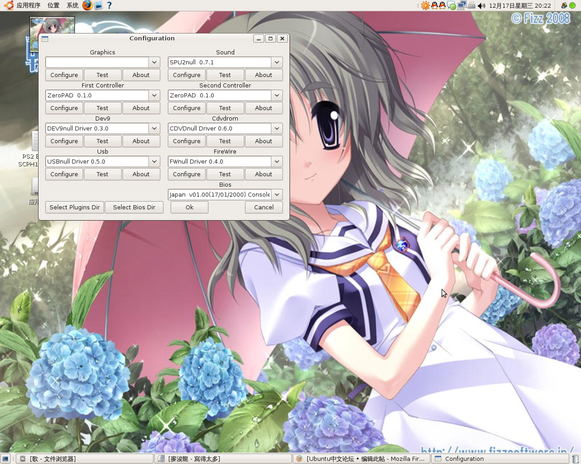Expand the Sound plugin dropdown showing SPU2null
This screenshot has height=464, width=581.
(277, 62)
